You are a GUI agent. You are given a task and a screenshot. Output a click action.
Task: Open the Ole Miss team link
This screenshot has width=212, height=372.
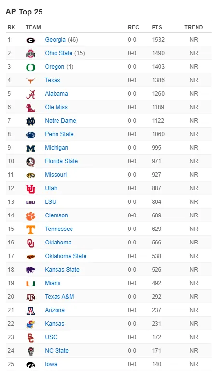[x=56, y=107]
